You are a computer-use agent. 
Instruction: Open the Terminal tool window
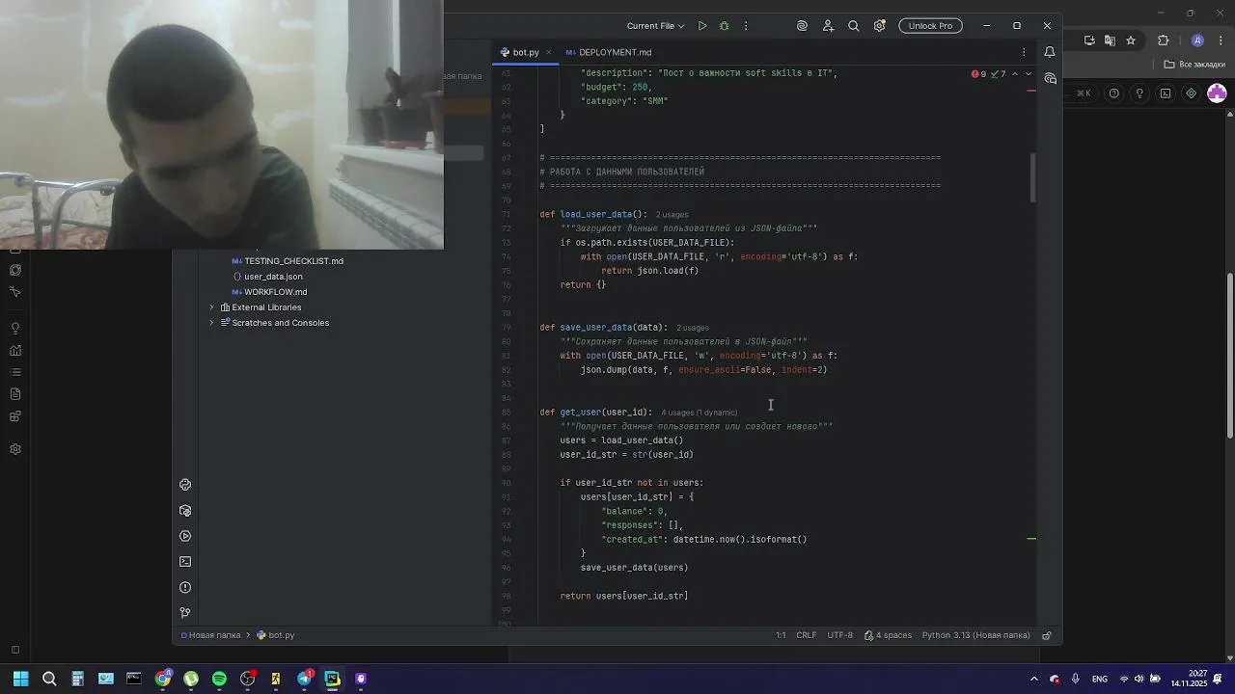click(185, 562)
